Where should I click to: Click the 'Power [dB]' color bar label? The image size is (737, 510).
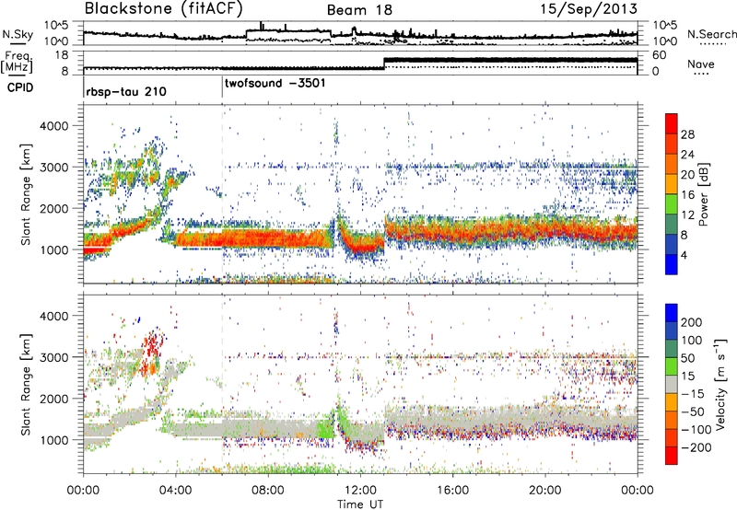[x=703, y=194]
